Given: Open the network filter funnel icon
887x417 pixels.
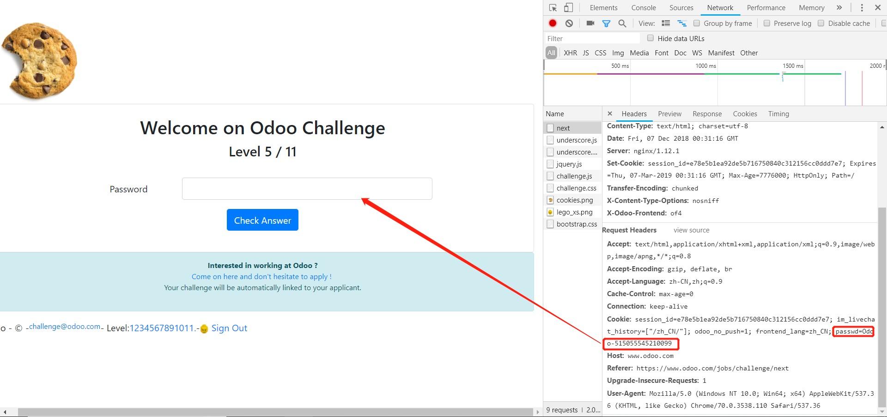Looking at the screenshot, I should point(607,23).
